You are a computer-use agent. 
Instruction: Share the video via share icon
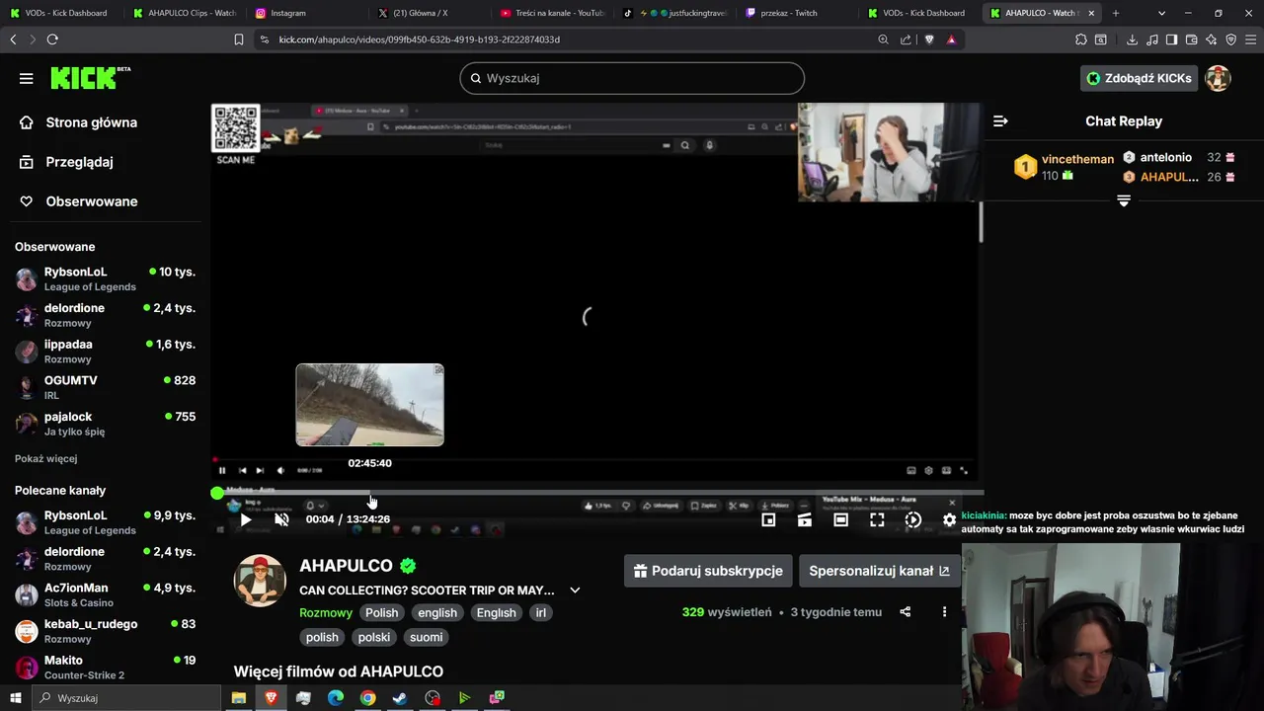point(906,612)
